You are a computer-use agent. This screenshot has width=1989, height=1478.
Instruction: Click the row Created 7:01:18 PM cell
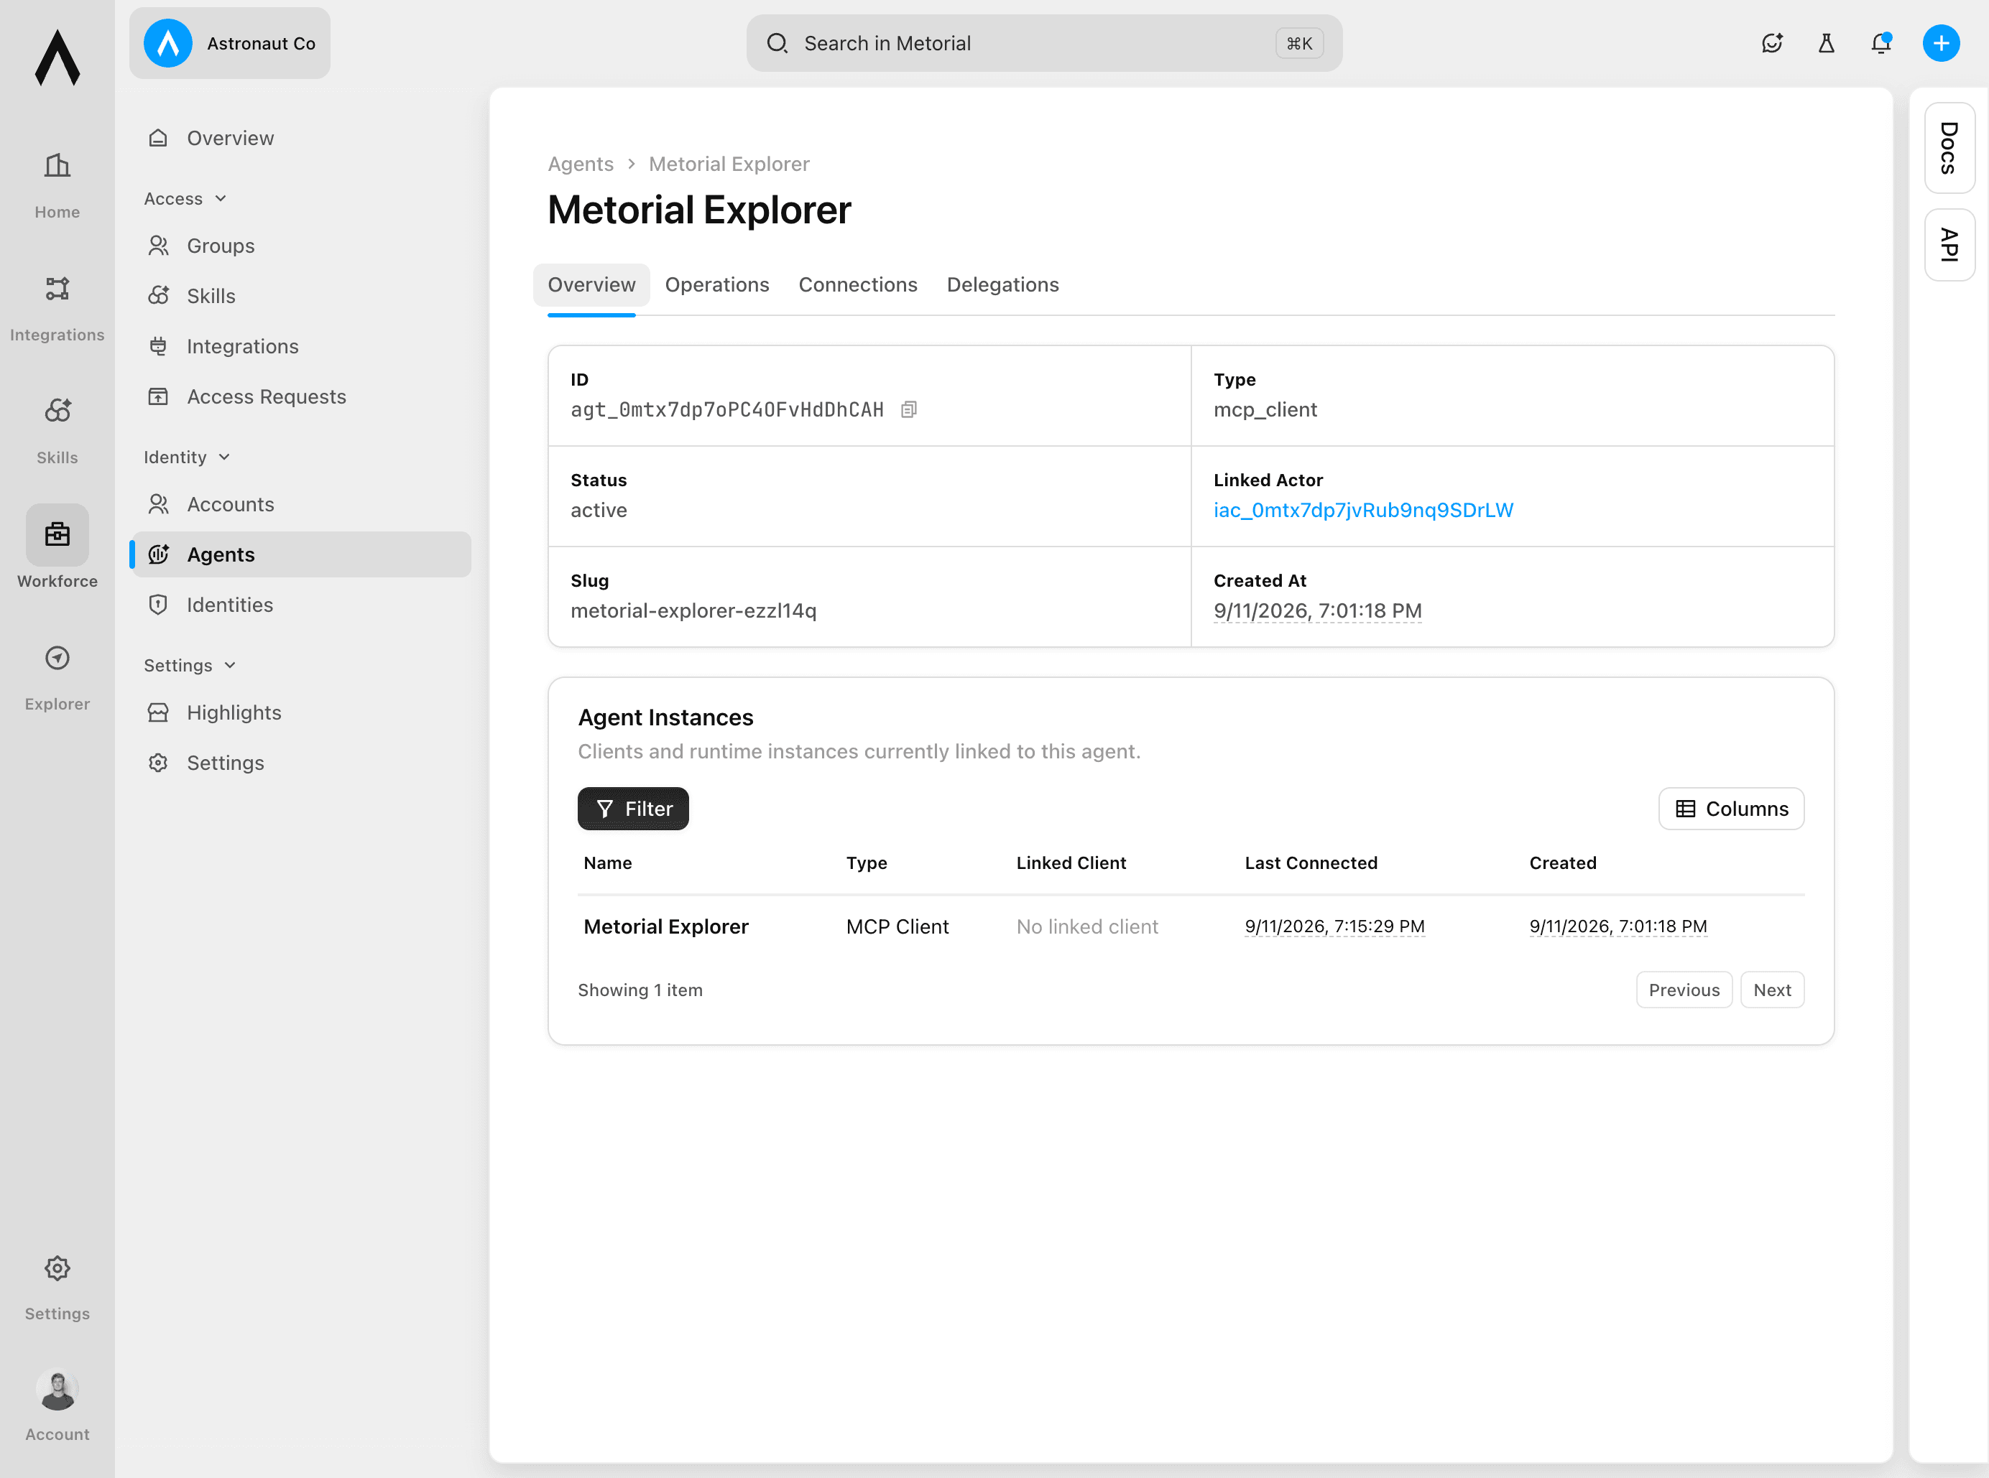1618,927
